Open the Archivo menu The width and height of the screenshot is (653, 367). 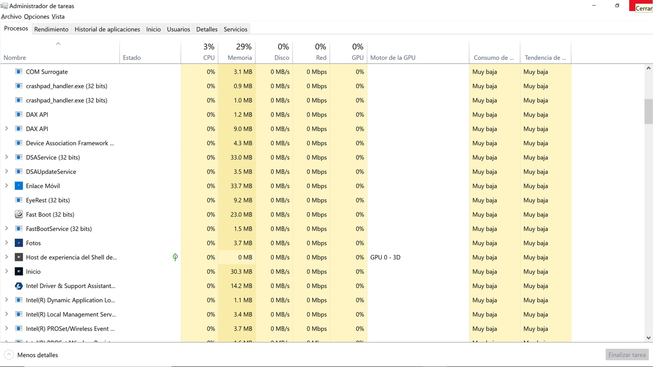[11, 17]
